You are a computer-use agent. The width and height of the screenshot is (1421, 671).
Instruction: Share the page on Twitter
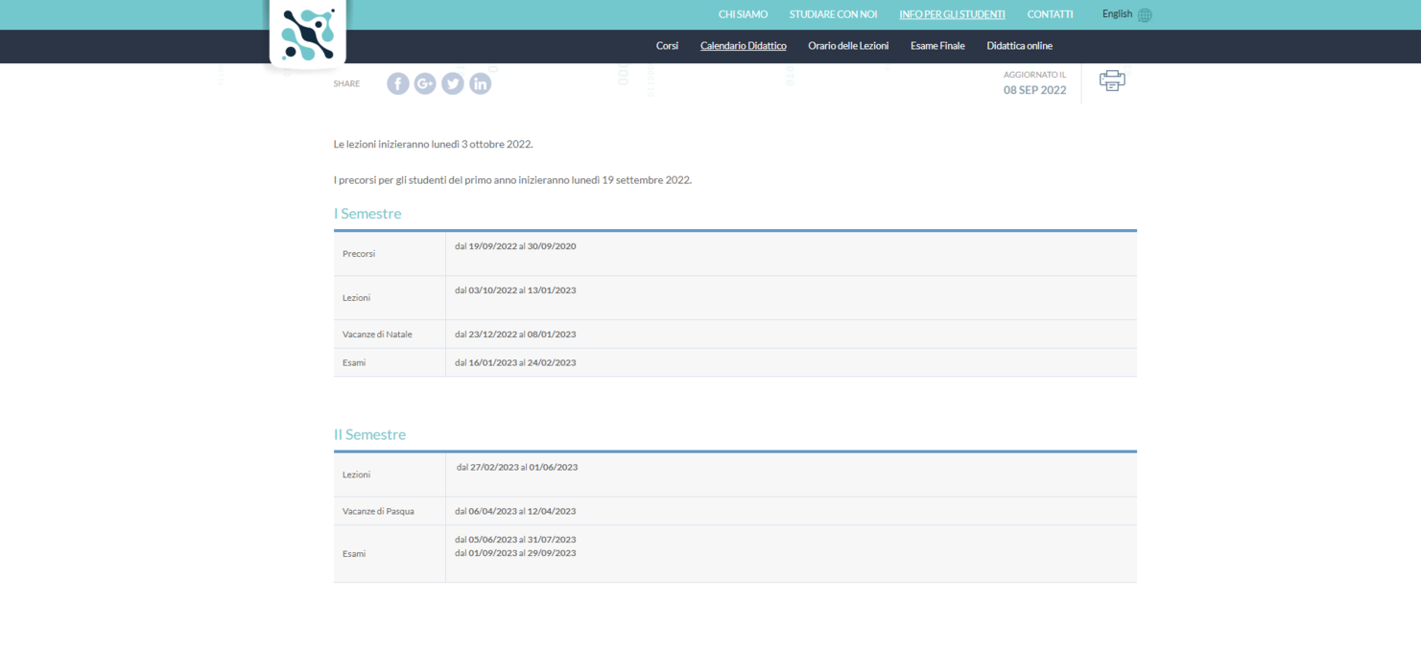click(x=453, y=83)
